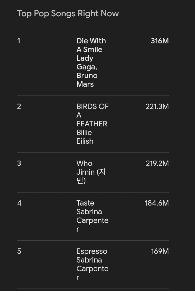Click the "Top Pop Songs Right Now" heading
Screen dimensions: 195x291
pyautogui.click(x=68, y=14)
